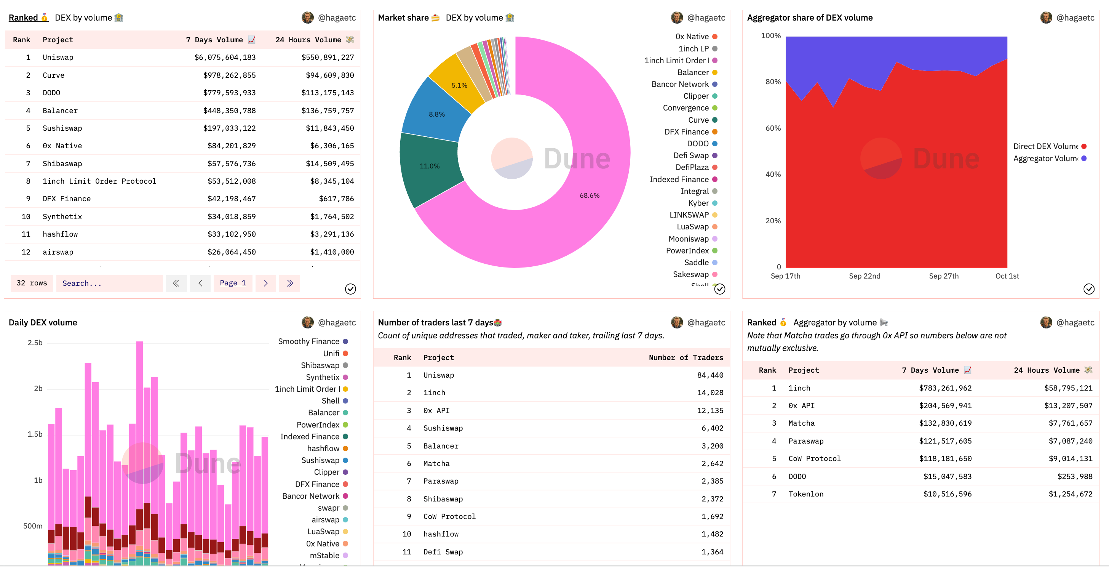The height and width of the screenshot is (567, 1109).
Task: Click the $448,350,788 Balancer volume cell
Action: coord(230,111)
